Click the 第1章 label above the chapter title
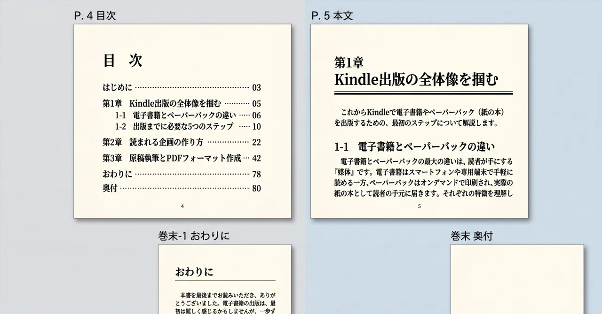Image resolution: width=602 pixels, height=314 pixels. [349, 62]
